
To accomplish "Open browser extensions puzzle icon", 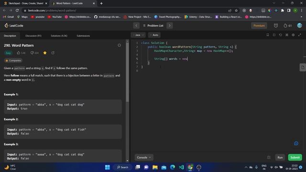I will tap(282, 11).
